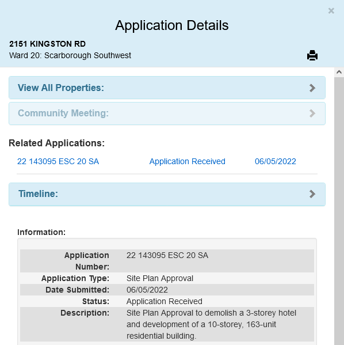
Task: Expand the View All Properties chevron
Action: pyautogui.click(x=312, y=88)
